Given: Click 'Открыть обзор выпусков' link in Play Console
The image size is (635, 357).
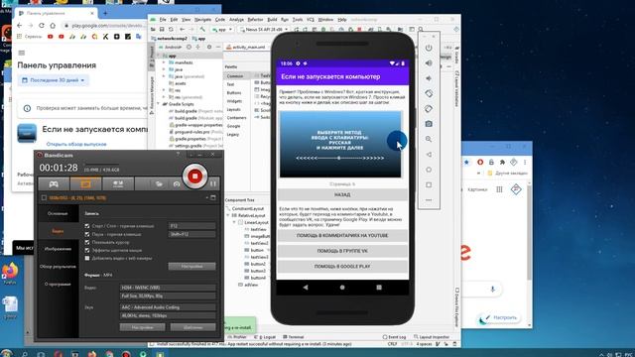Looking at the screenshot, I should (76, 144).
